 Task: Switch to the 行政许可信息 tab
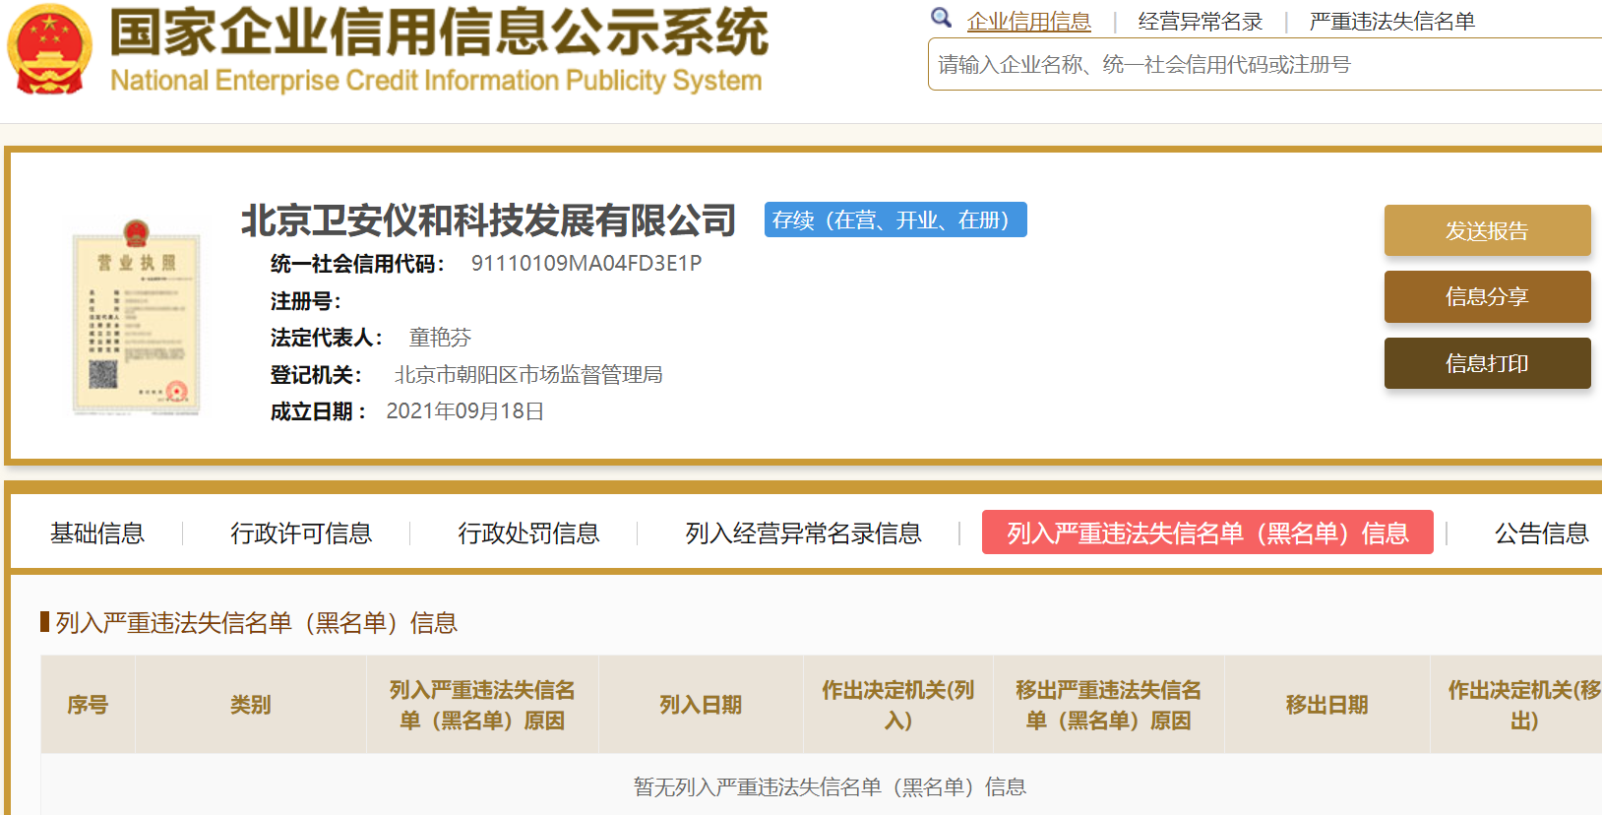(301, 533)
